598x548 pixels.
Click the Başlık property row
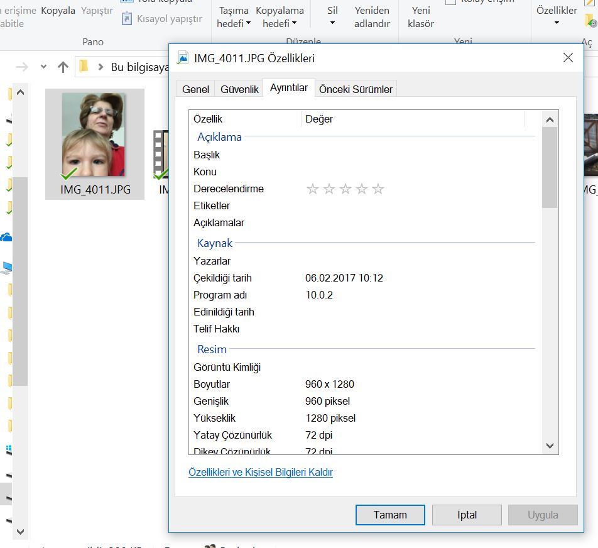pyautogui.click(x=364, y=155)
